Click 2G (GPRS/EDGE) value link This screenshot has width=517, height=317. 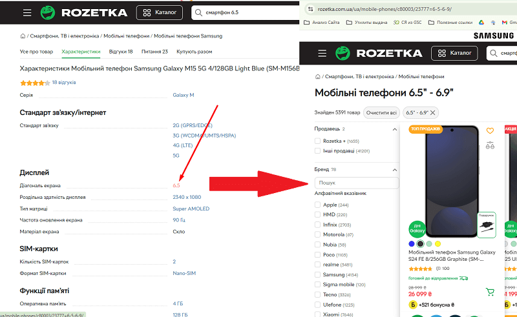pyautogui.click(x=193, y=125)
